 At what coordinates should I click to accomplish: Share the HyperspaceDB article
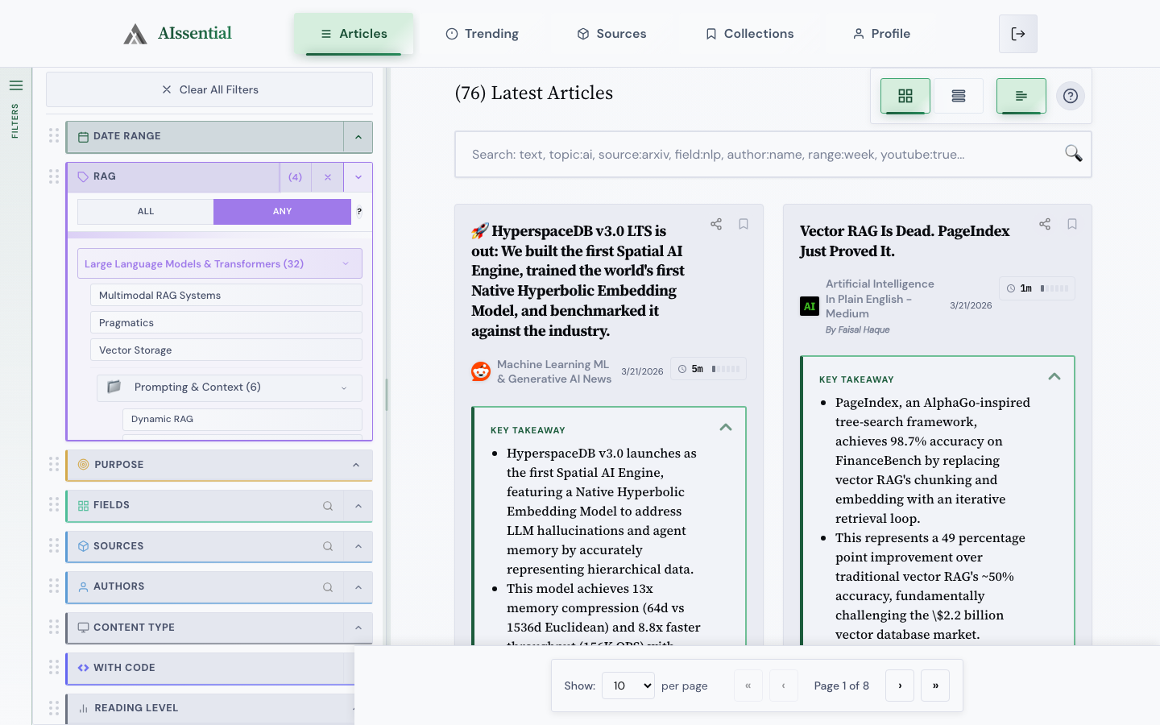716,224
